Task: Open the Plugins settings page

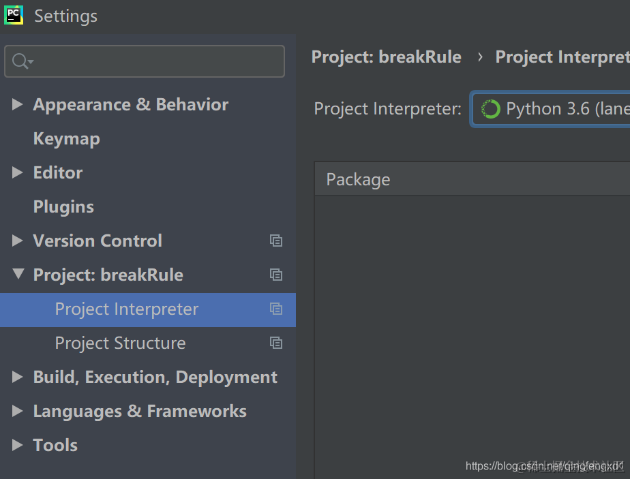Action: coord(63,206)
